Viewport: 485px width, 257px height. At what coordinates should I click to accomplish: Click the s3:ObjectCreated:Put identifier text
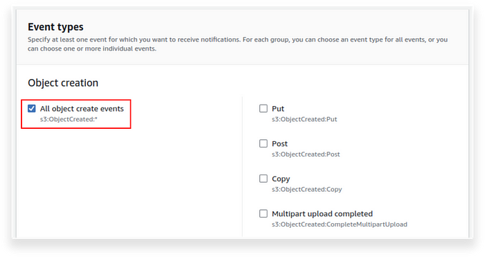coord(304,119)
